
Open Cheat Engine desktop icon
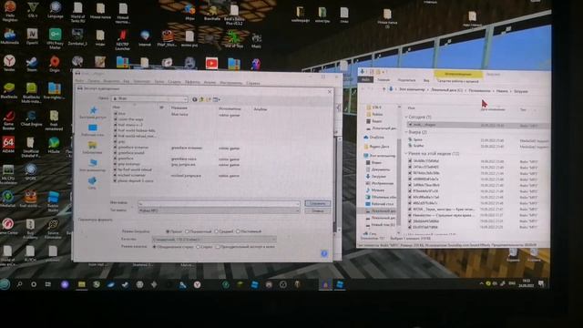coord(31,118)
